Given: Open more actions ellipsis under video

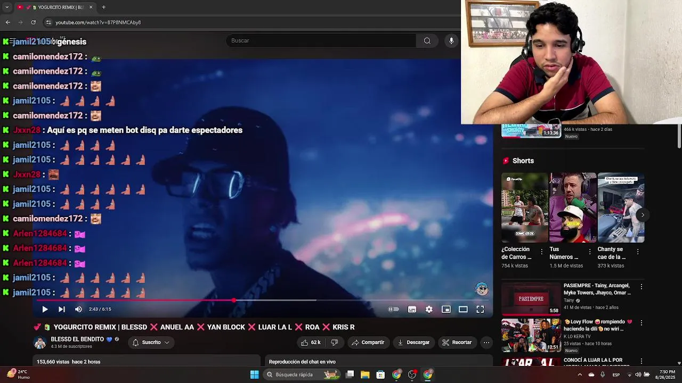Looking at the screenshot, I should (x=486, y=343).
